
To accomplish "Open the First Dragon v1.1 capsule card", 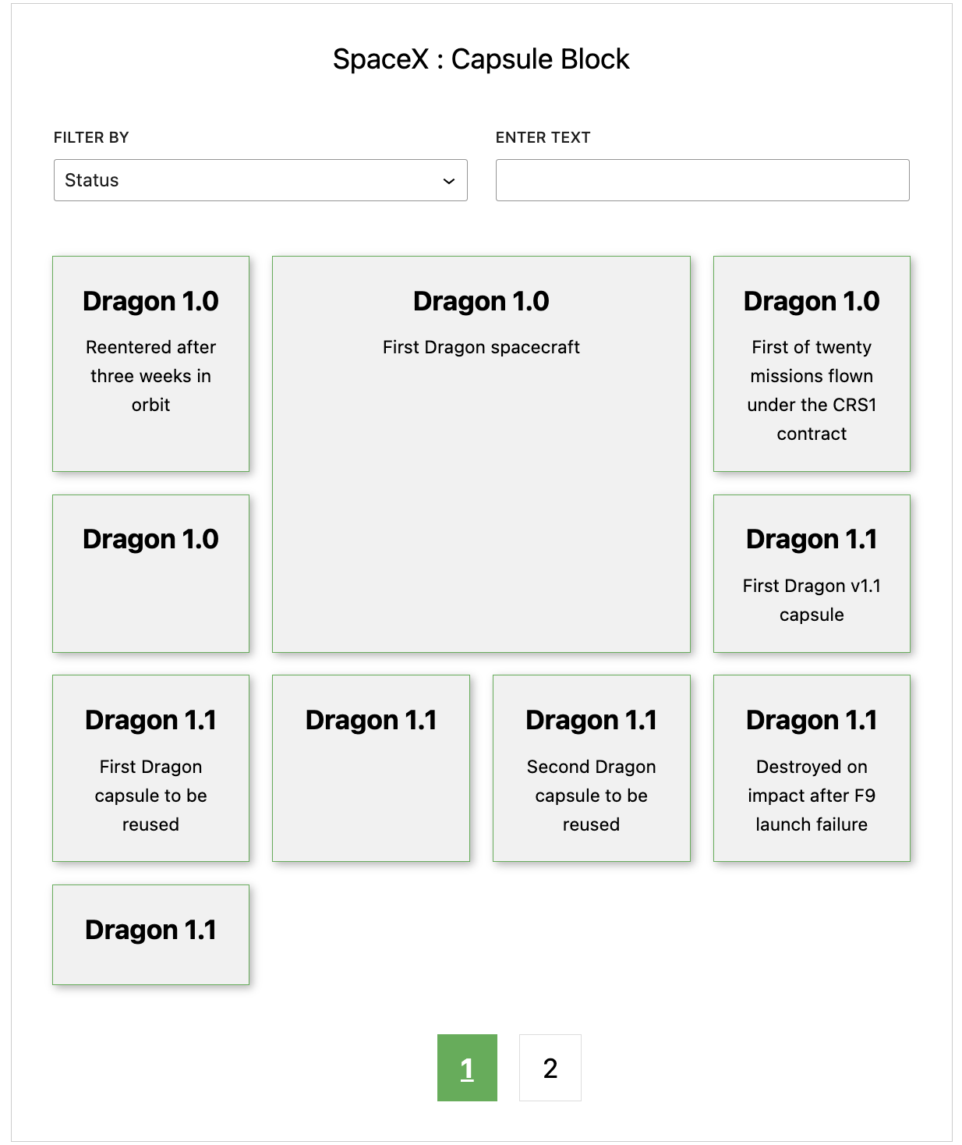I will (812, 573).
